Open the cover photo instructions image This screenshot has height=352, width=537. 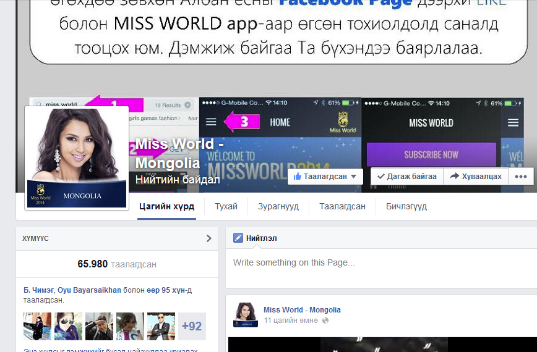[x=276, y=96]
